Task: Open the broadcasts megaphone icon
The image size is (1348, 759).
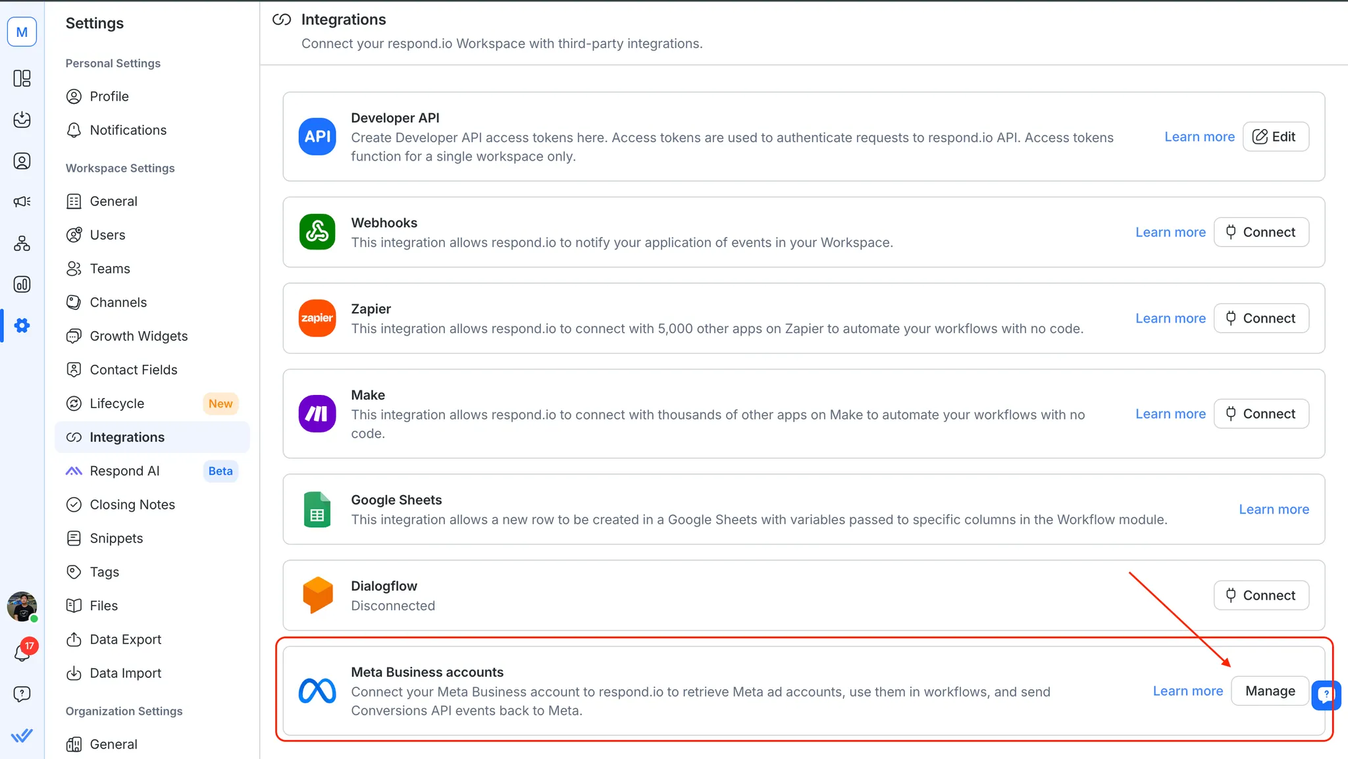Action: [x=22, y=201]
